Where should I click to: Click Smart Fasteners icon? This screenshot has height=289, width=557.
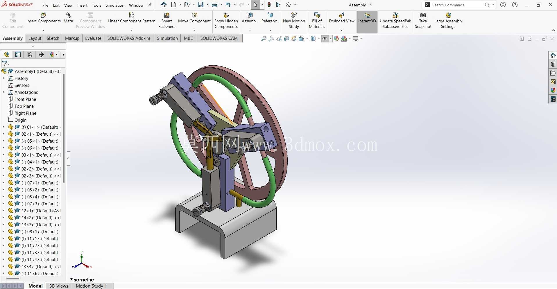click(167, 20)
